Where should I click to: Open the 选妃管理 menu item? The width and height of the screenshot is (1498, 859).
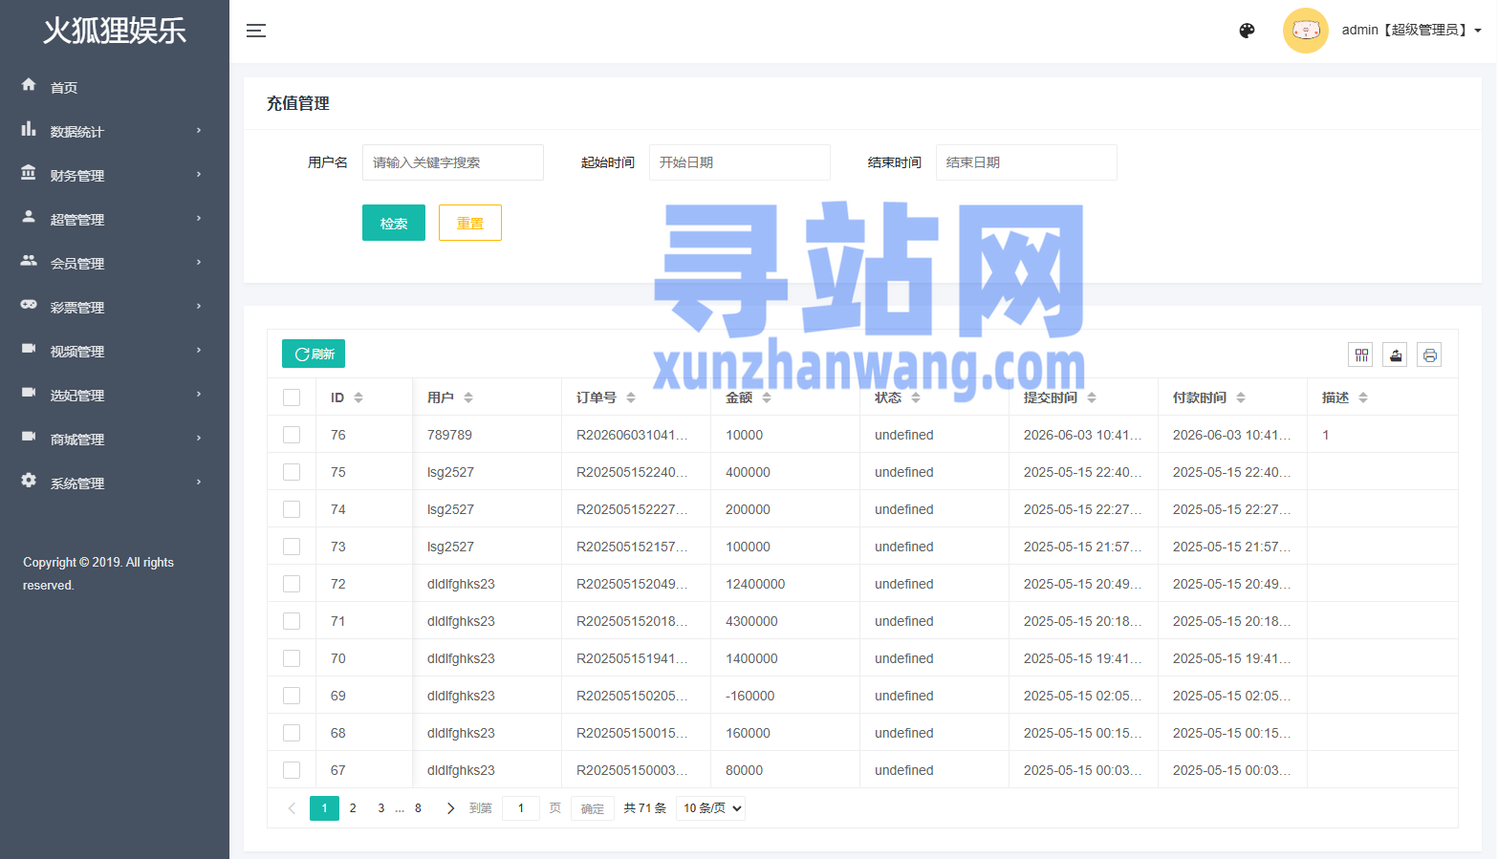(115, 395)
